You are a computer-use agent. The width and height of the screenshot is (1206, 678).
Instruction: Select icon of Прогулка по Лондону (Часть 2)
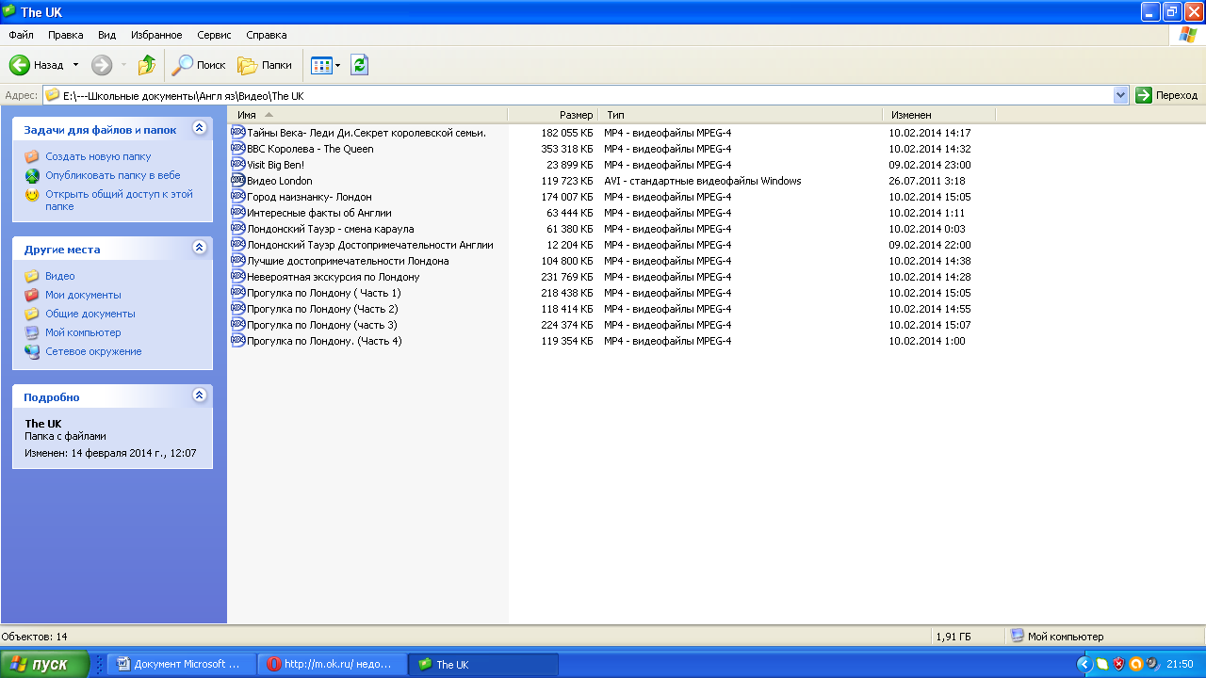click(x=238, y=309)
